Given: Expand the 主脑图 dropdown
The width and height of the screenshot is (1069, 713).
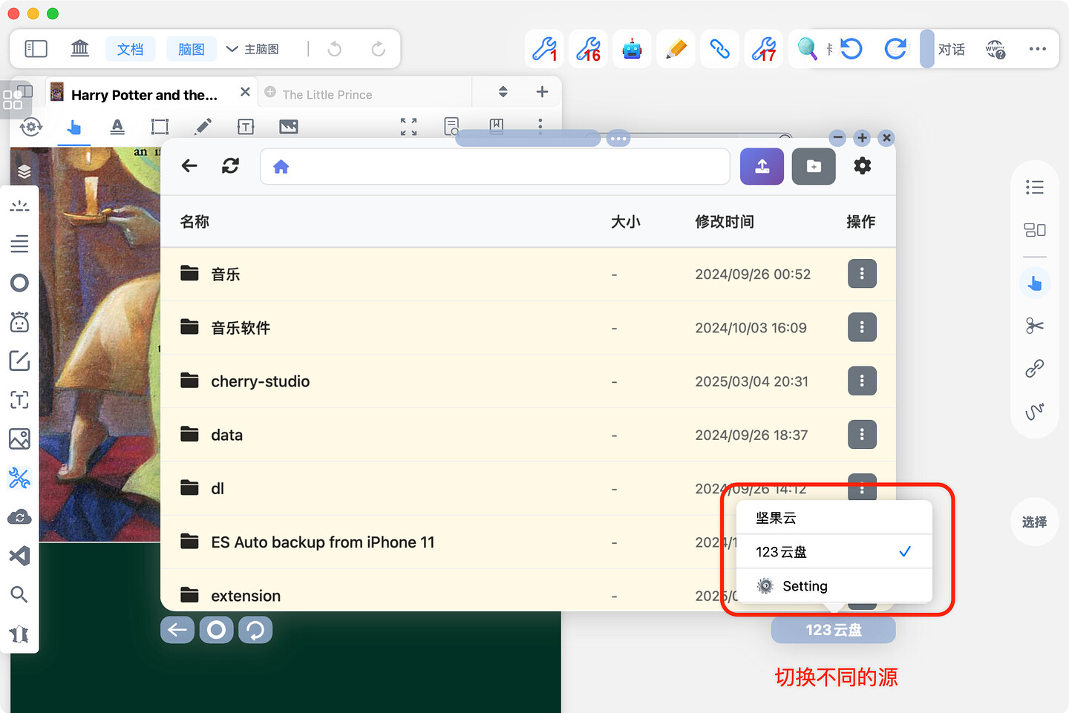Looking at the screenshot, I should (x=252, y=49).
